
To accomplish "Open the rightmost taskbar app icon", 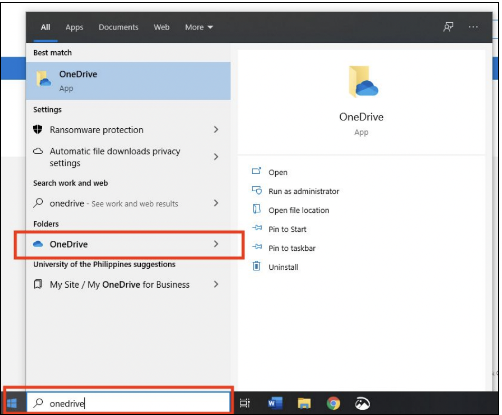I will (362, 404).
